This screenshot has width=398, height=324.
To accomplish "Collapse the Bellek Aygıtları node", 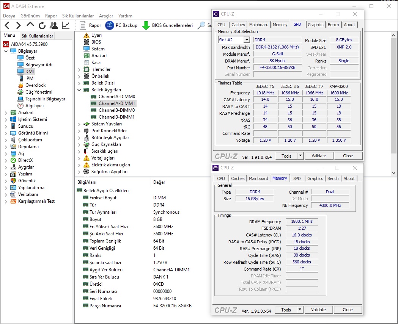I will 79,90.
